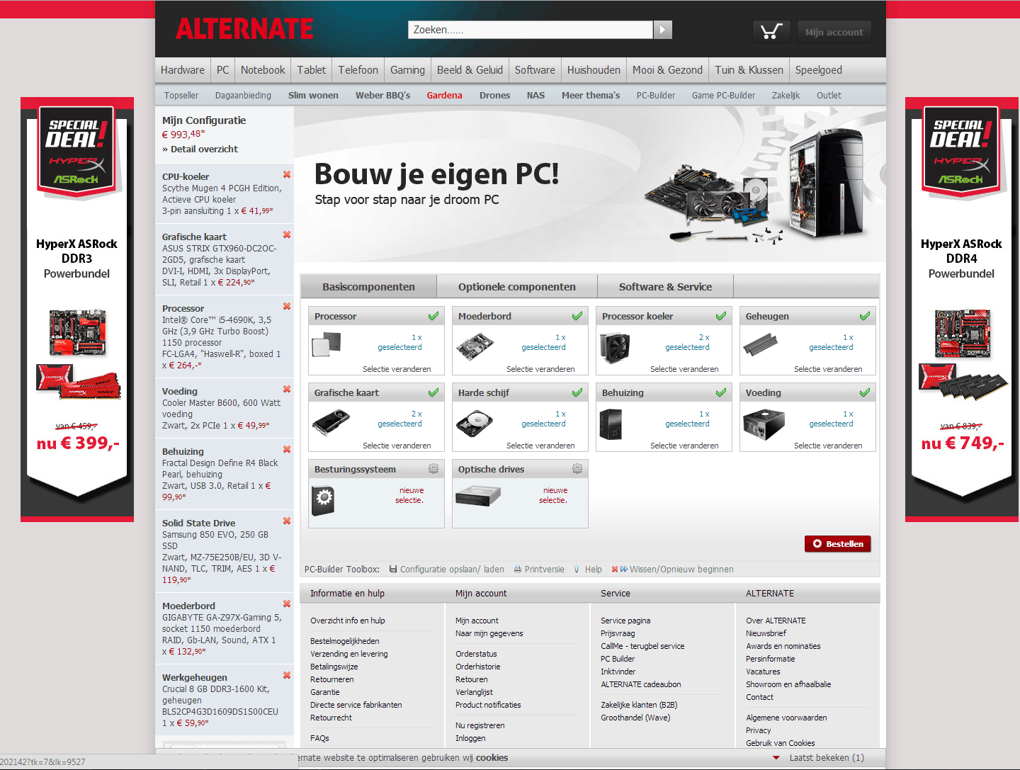Click the ALTERNATE logo
Image resolution: width=1020 pixels, height=770 pixels.
point(244,29)
